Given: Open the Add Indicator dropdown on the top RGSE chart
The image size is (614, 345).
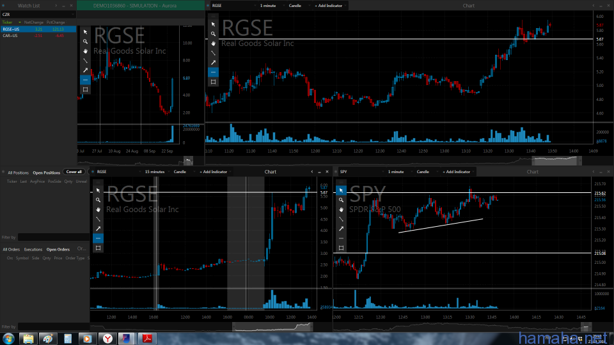Looking at the screenshot, I should [330, 6].
